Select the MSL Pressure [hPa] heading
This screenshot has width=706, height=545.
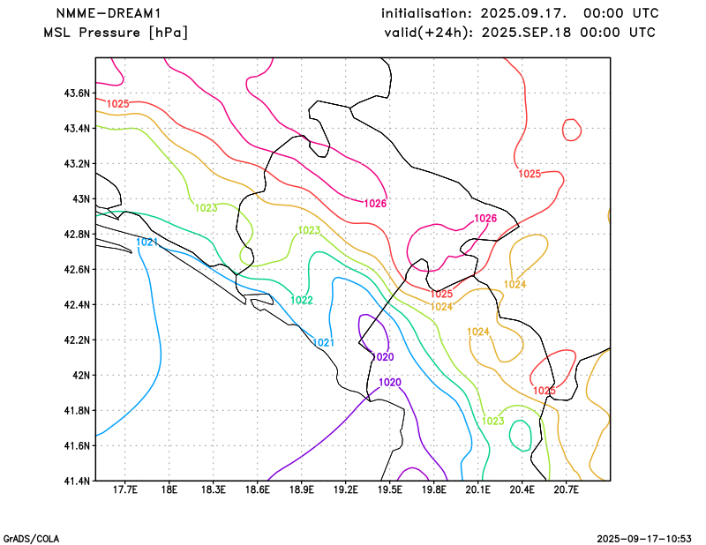[116, 33]
